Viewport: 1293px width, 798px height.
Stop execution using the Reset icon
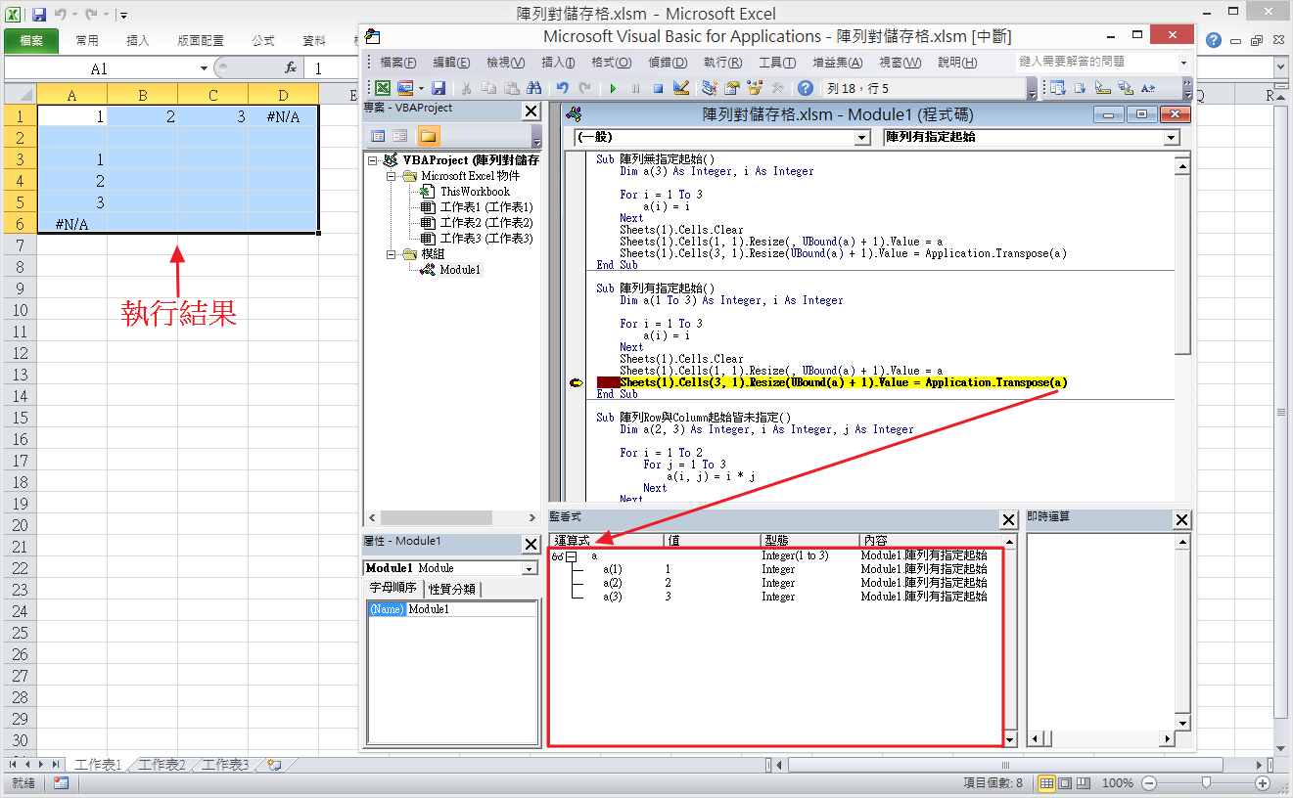tap(658, 87)
